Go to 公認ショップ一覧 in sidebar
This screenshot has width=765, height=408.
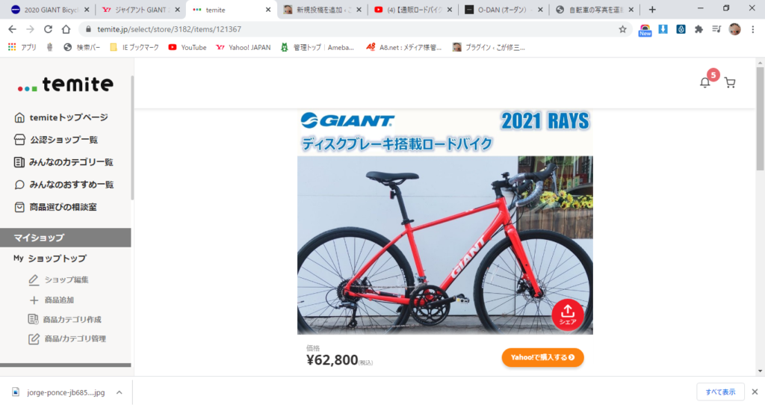[56, 140]
